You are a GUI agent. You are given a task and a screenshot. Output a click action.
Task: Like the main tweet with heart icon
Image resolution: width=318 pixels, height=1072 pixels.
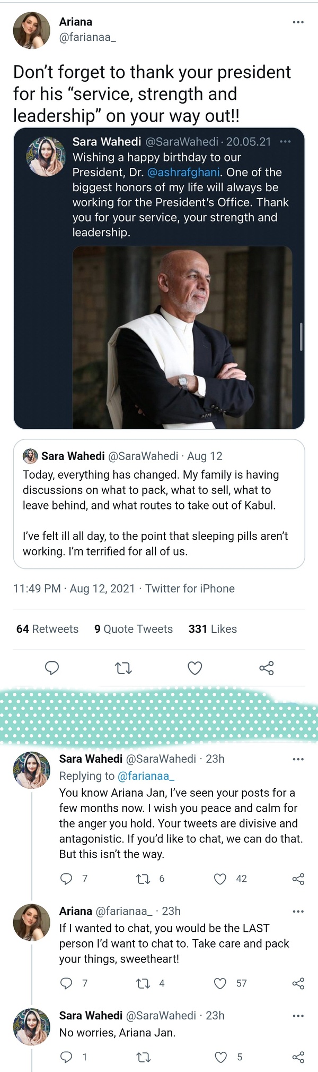[x=195, y=668]
